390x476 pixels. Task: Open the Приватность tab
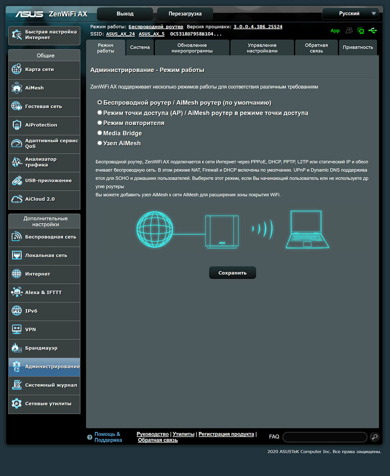pos(358,48)
